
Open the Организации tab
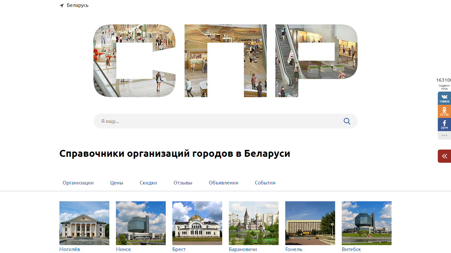point(78,183)
